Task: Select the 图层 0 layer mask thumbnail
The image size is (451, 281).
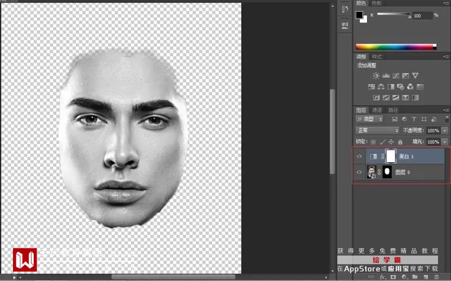Action: point(387,172)
